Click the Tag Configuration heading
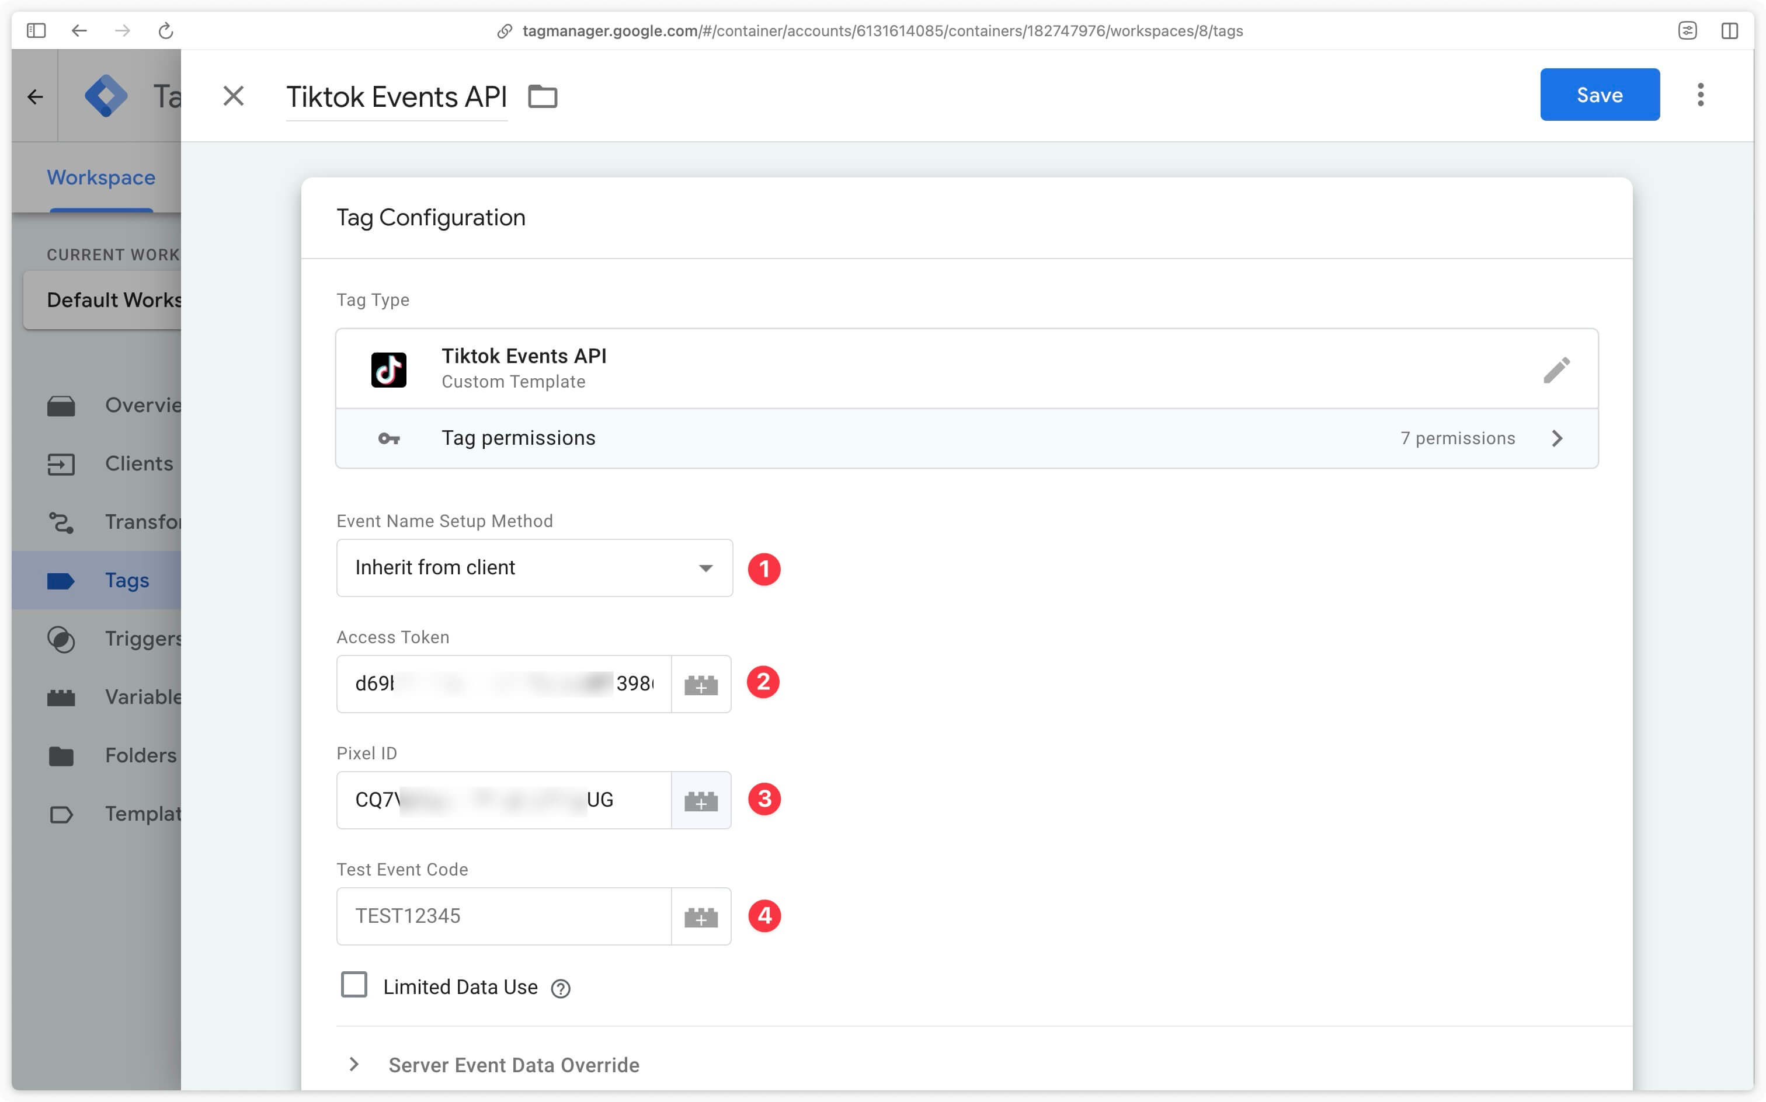The image size is (1766, 1102). coord(431,217)
